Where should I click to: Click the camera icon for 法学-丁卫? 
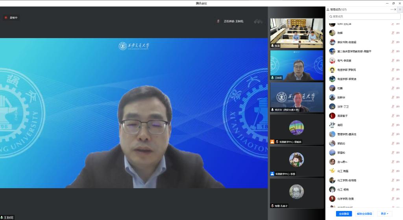click(398, 106)
